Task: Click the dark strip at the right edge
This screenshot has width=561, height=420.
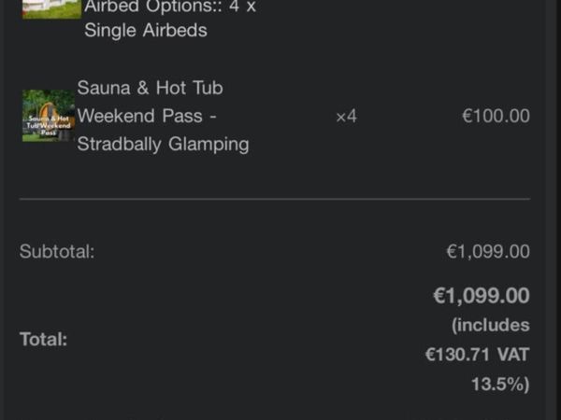Action: [x=554, y=210]
